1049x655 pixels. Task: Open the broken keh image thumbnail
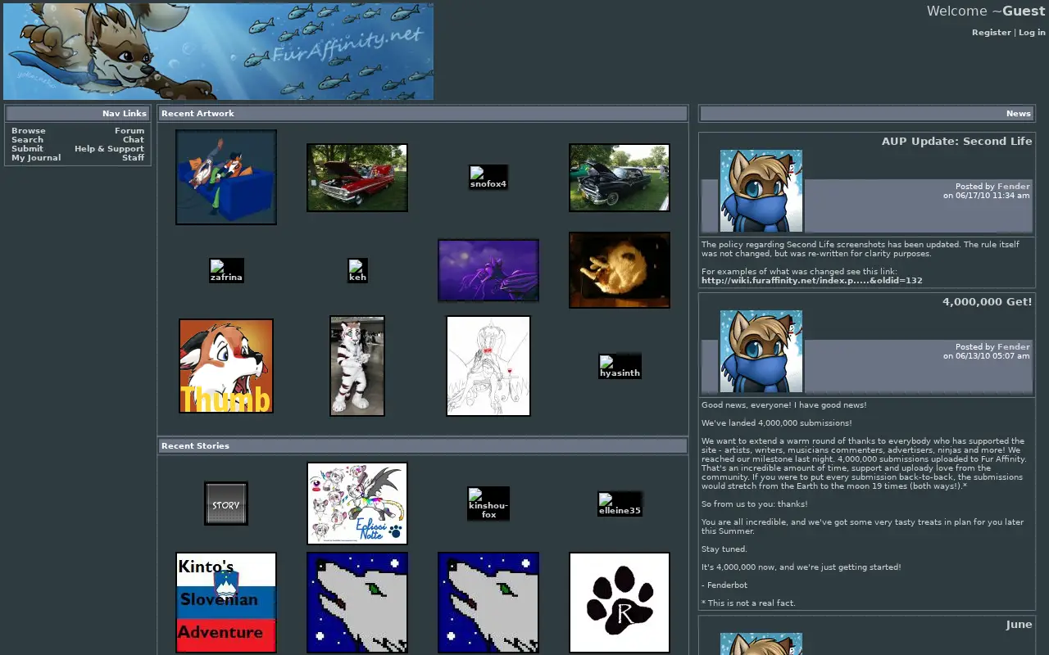[357, 271]
